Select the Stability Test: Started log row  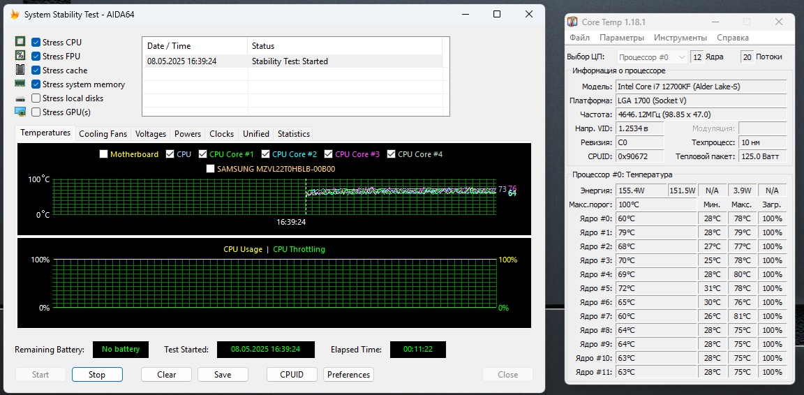coord(293,61)
